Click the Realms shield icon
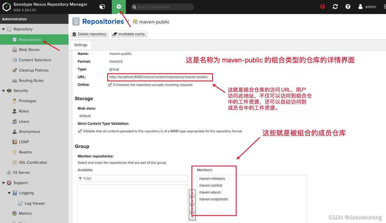The height and width of the screenshot is (223, 386). tap(15, 152)
